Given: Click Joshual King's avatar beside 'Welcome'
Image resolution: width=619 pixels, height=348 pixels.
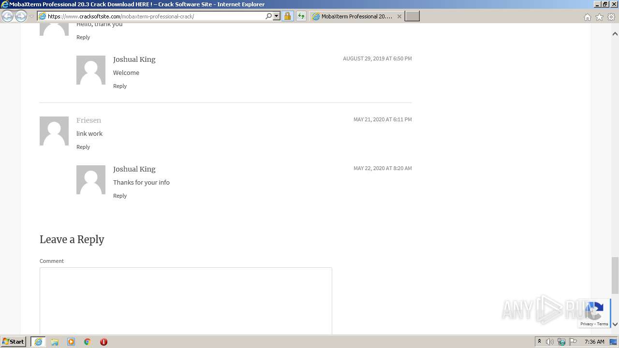Looking at the screenshot, I should click(x=91, y=70).
